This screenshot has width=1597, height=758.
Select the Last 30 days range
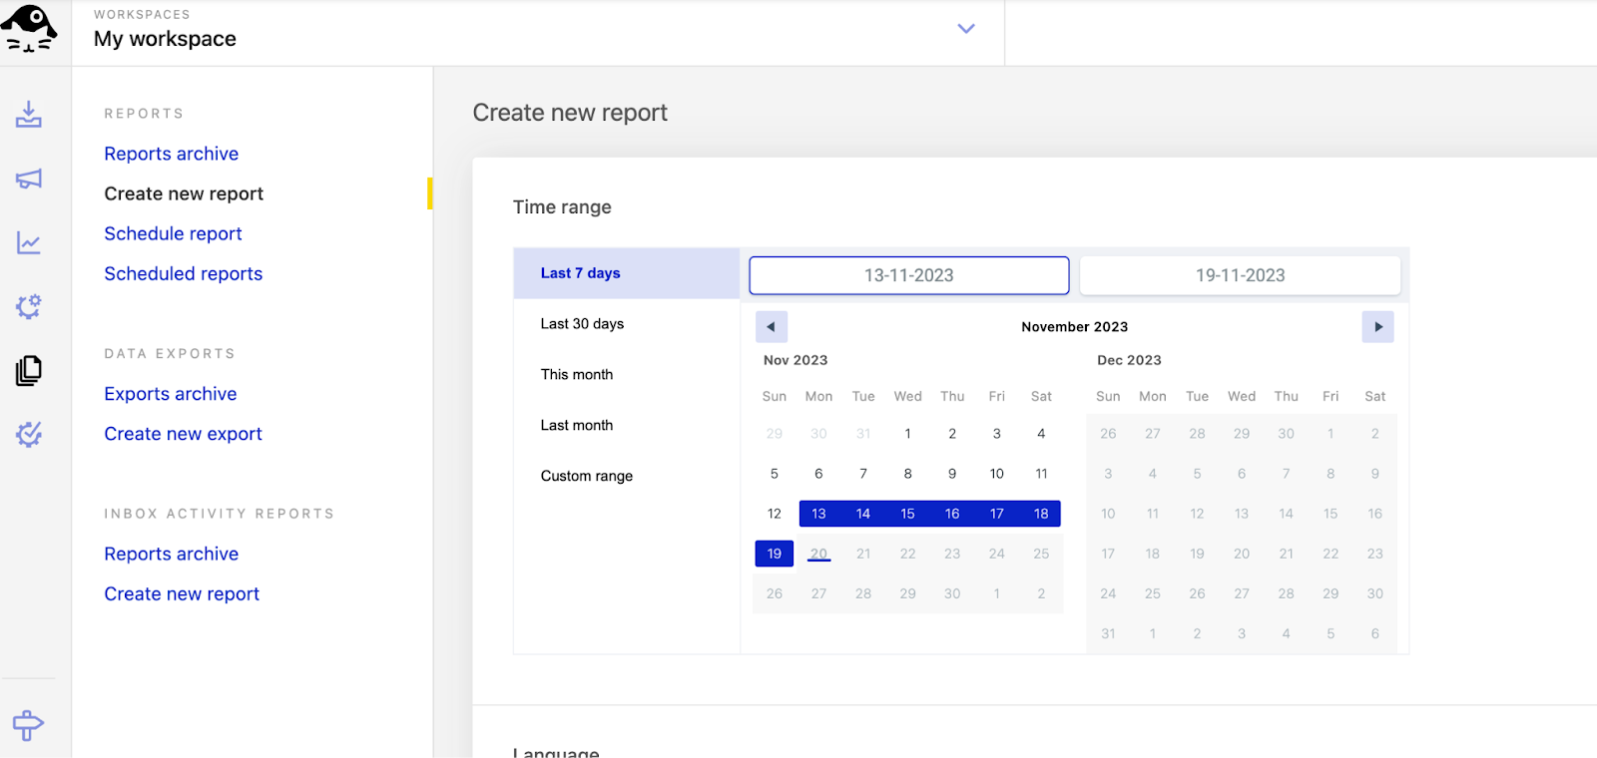pos(582,324)
